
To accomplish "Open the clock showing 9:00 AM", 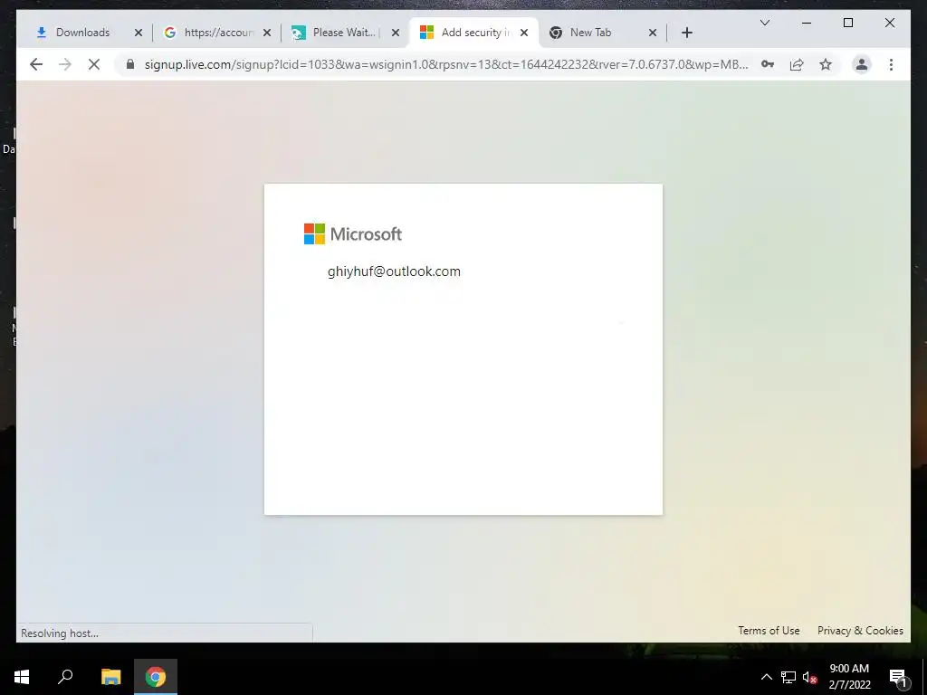I will [849, 677].
